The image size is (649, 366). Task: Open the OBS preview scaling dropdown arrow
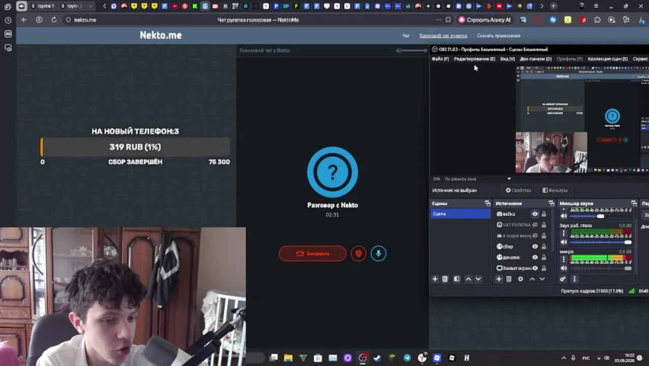(x=509, y=179)
